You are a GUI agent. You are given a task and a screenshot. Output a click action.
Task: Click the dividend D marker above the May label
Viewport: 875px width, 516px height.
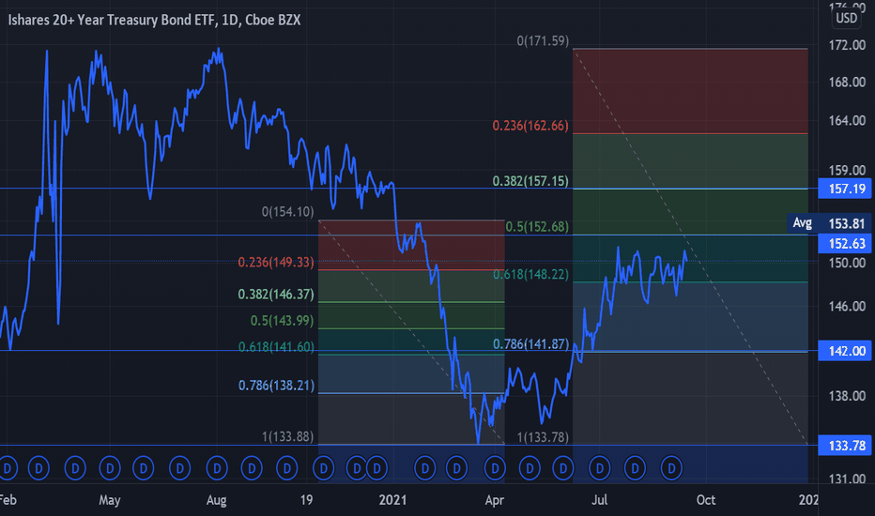(110, 468)
